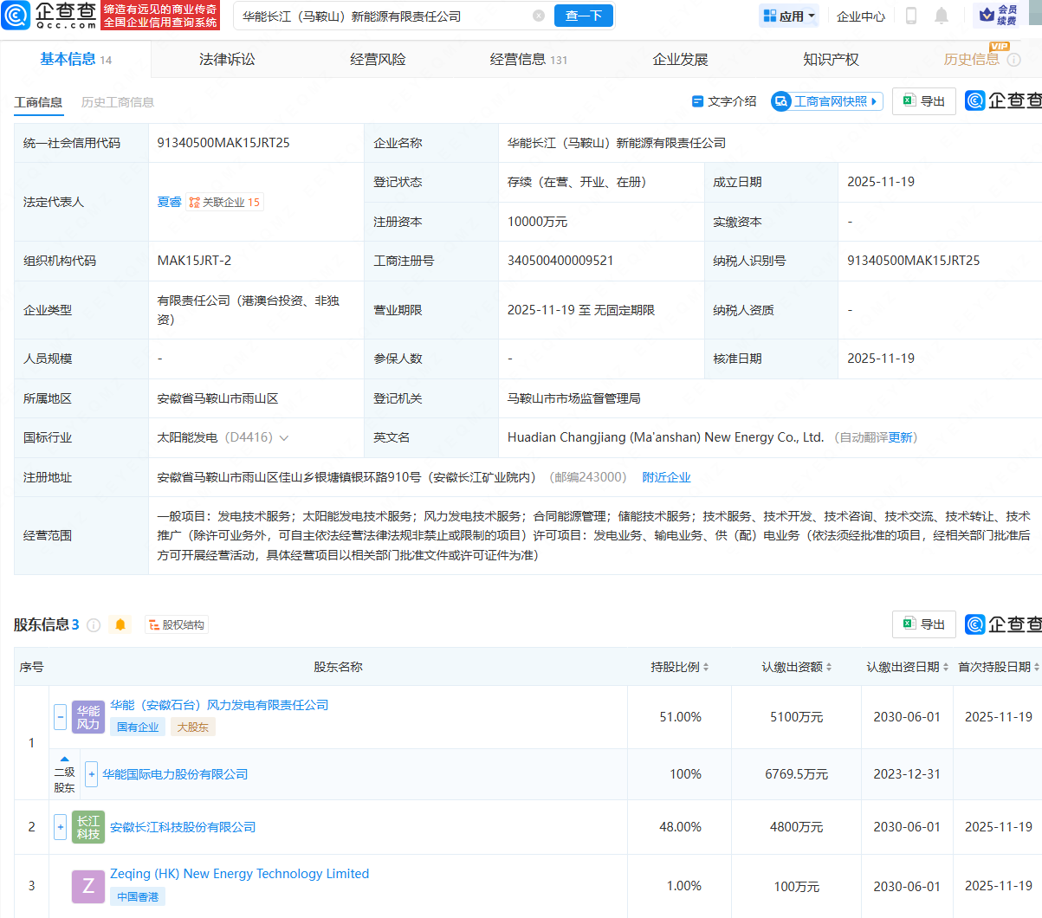Click the company name search input field
Screen dimensions: 1042x918
click(381, 16)
